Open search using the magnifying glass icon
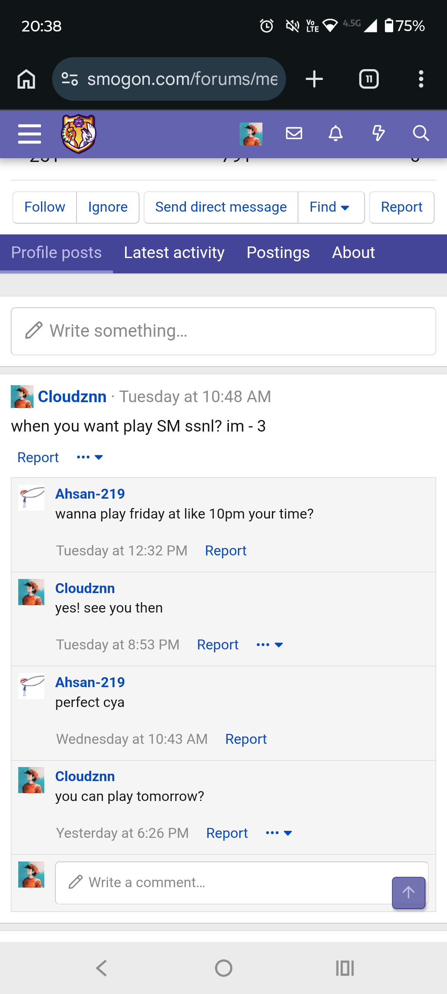Image resolution: width=447 pixels, height=994 pixels. 421,133
